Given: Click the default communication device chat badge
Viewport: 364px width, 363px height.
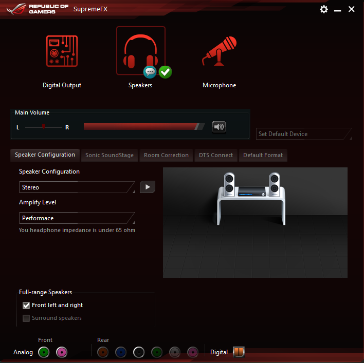Looking at the screenshot, I should point(150,72).
